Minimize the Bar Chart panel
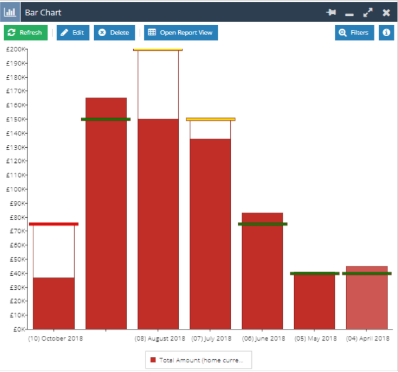Screen dimensions: 398x372 click(349, 13)
